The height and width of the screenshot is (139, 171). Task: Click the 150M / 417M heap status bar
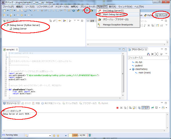coord(78,135)
